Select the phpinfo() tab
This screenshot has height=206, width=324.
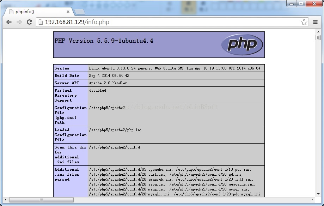(x=38, y=12)
